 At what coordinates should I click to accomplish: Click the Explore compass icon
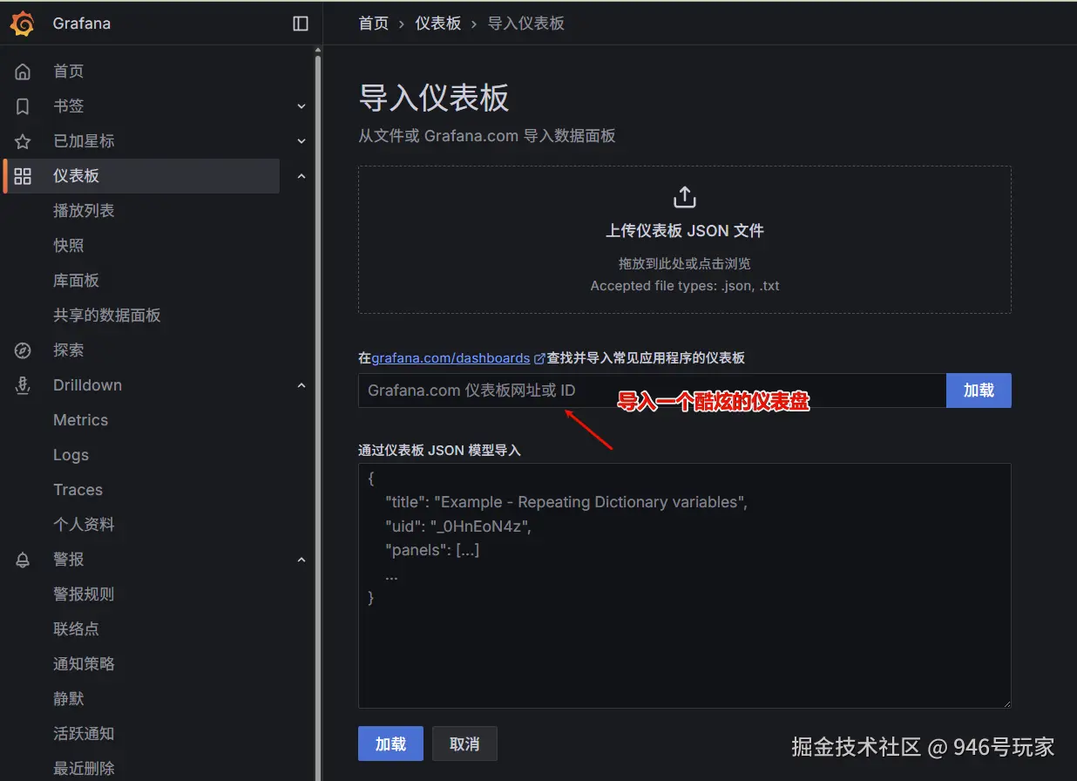pos(23,350)
